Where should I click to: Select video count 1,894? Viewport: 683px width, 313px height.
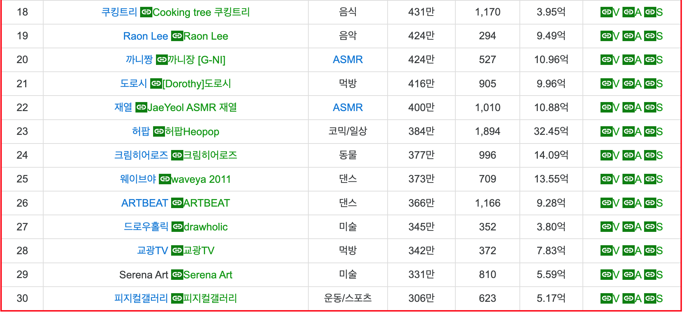click(488, 132)
